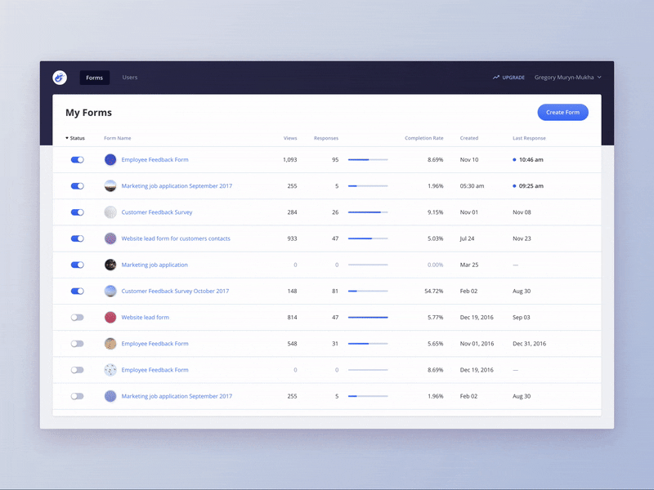Image resolution: width=654 pixels, height=490 pixels.
Task: Click the 81 responses value
Action: coord(335,291)
